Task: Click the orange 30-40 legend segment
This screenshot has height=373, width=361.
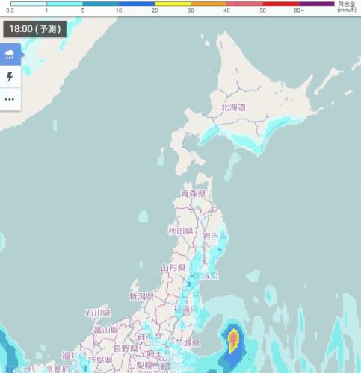Action: coord(209,4)
